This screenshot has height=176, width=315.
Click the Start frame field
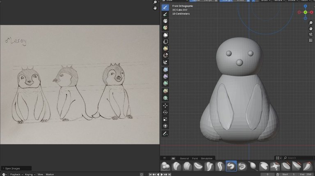(x=289, y=174)
